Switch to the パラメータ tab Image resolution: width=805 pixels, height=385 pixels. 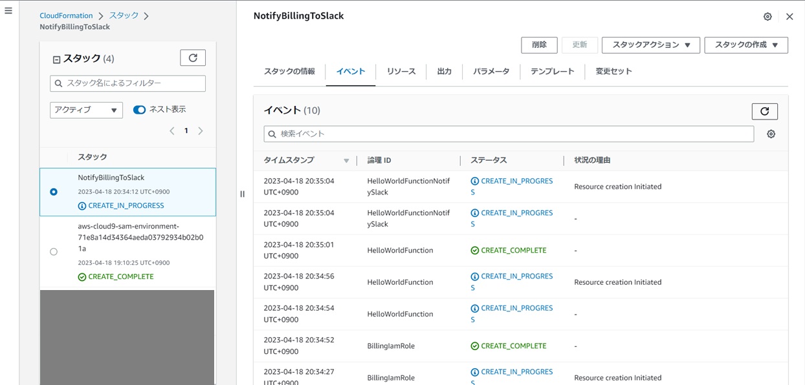tap(491, 72)
